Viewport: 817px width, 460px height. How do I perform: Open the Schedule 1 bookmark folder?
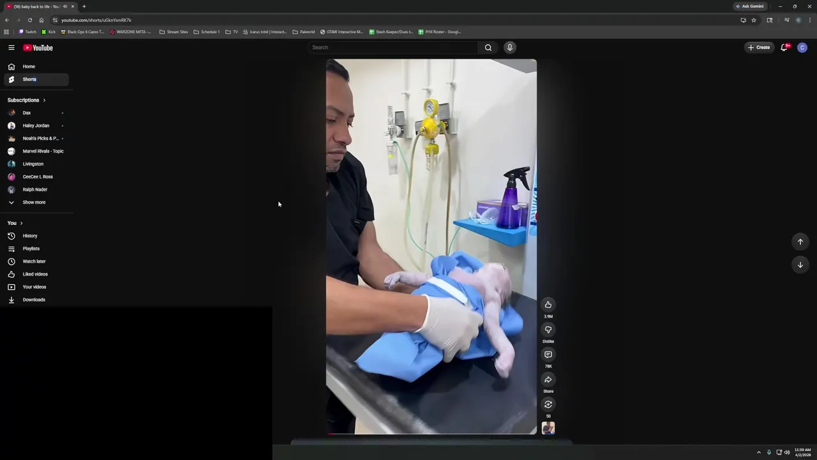(206, 32)
